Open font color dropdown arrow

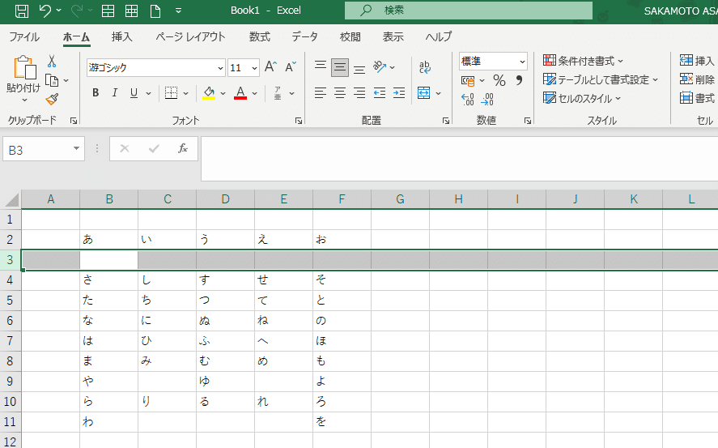[255, 93]
